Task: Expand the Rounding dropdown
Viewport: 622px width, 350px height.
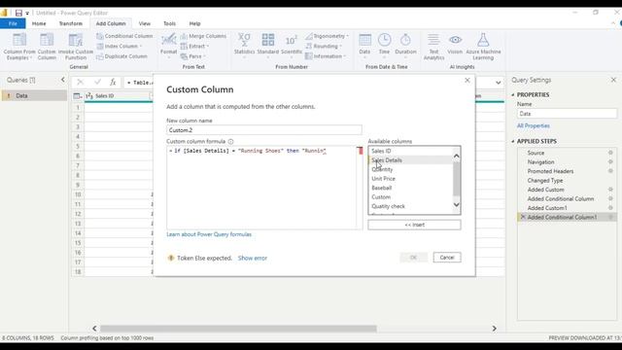Action: [x=324, y=47]
